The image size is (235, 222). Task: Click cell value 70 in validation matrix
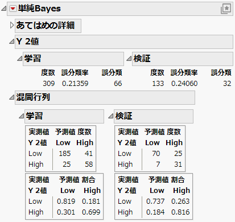coord(156,154)
